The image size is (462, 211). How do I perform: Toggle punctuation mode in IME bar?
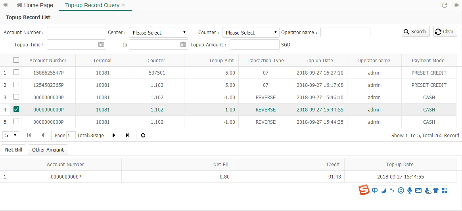392,190
